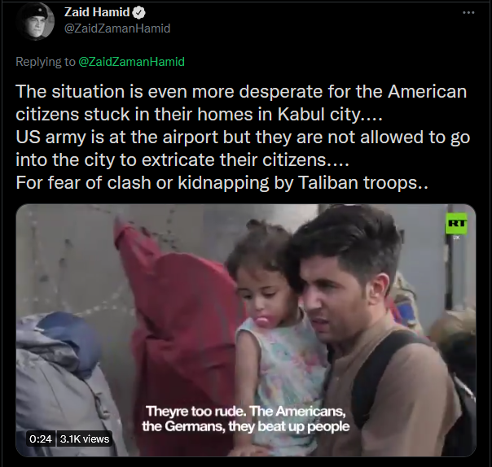Click the 0:24 video duration badge
This screenshot has width=492, height=467.
[41, 439]
